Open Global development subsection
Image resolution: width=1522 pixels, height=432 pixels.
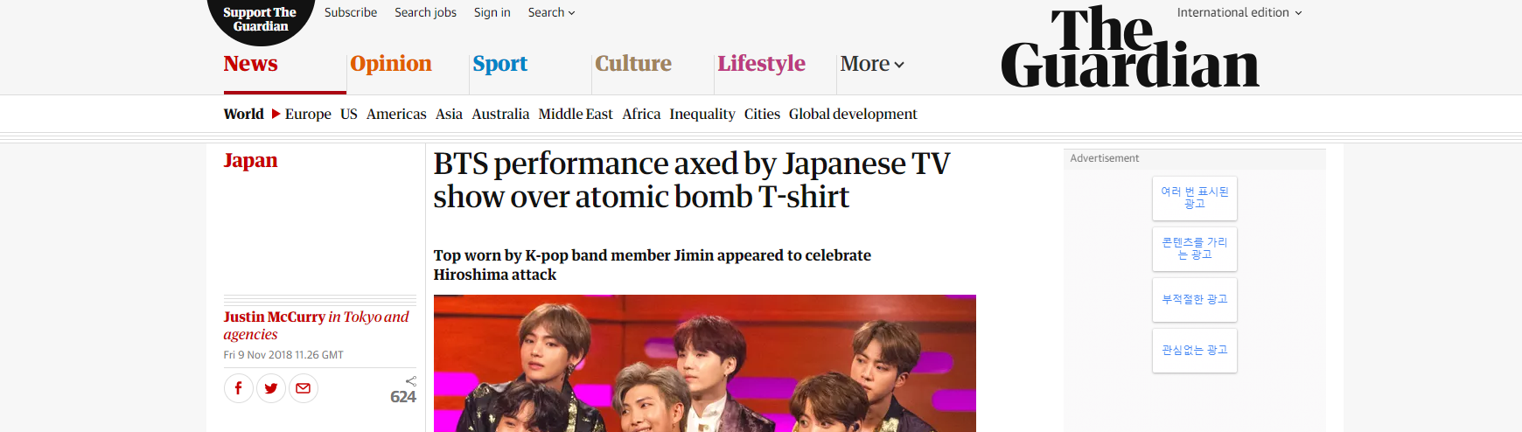click(853, 114)
